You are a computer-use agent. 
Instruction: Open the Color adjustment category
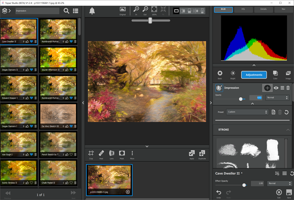click(x=275, y=74)
